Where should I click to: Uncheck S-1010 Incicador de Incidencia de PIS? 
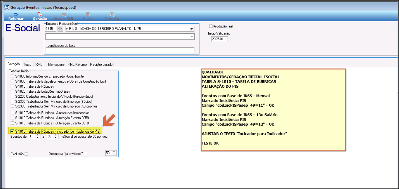coord(12,131)
